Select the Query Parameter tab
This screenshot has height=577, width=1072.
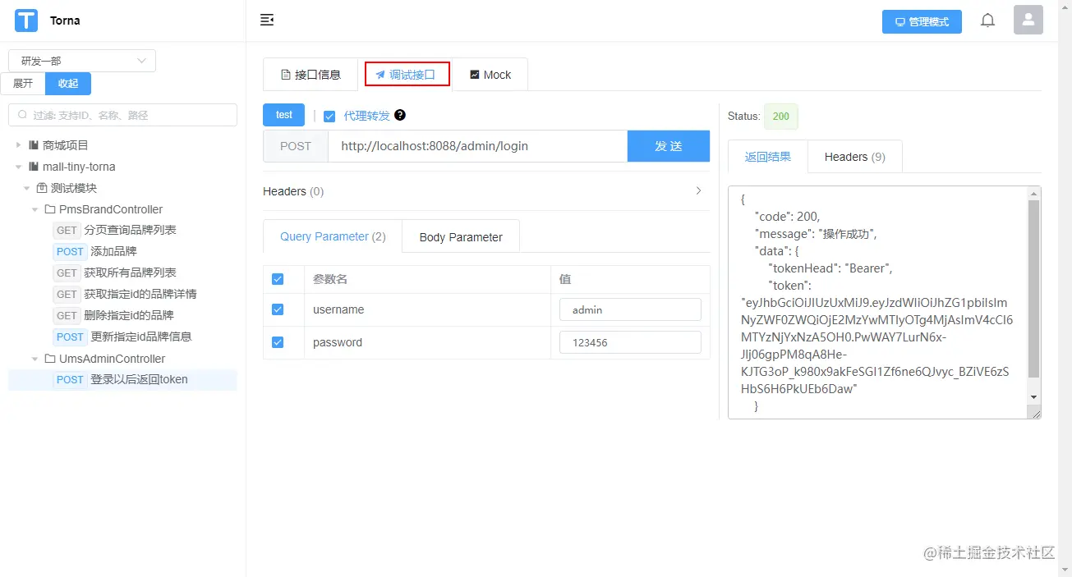point(333,236)
